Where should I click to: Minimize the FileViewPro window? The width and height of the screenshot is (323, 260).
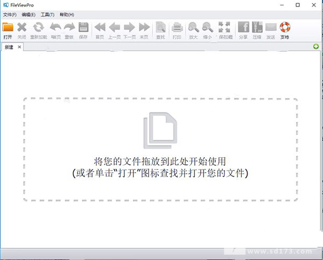[x=282, y=5]
